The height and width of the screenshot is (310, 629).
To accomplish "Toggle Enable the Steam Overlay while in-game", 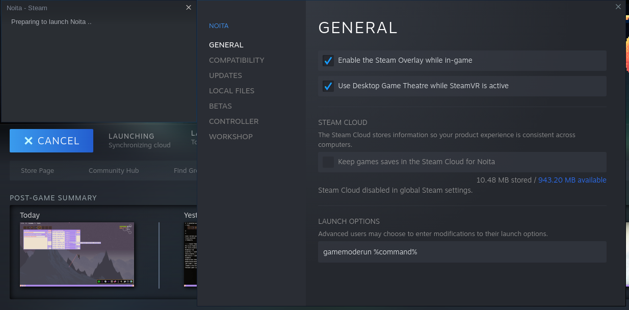I will point(328,61).
